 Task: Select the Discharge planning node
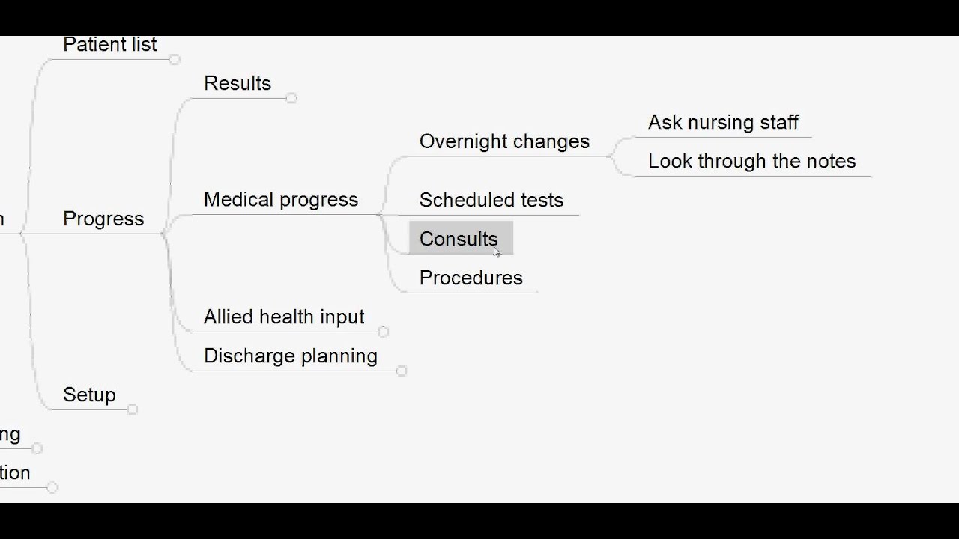291,356
